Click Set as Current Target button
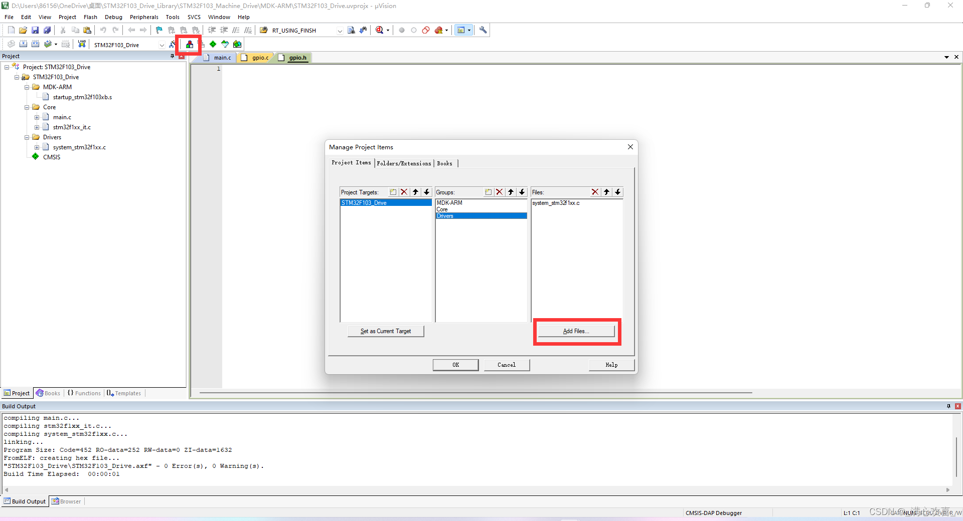Screen dimensions: 963x521 [386, 331]
